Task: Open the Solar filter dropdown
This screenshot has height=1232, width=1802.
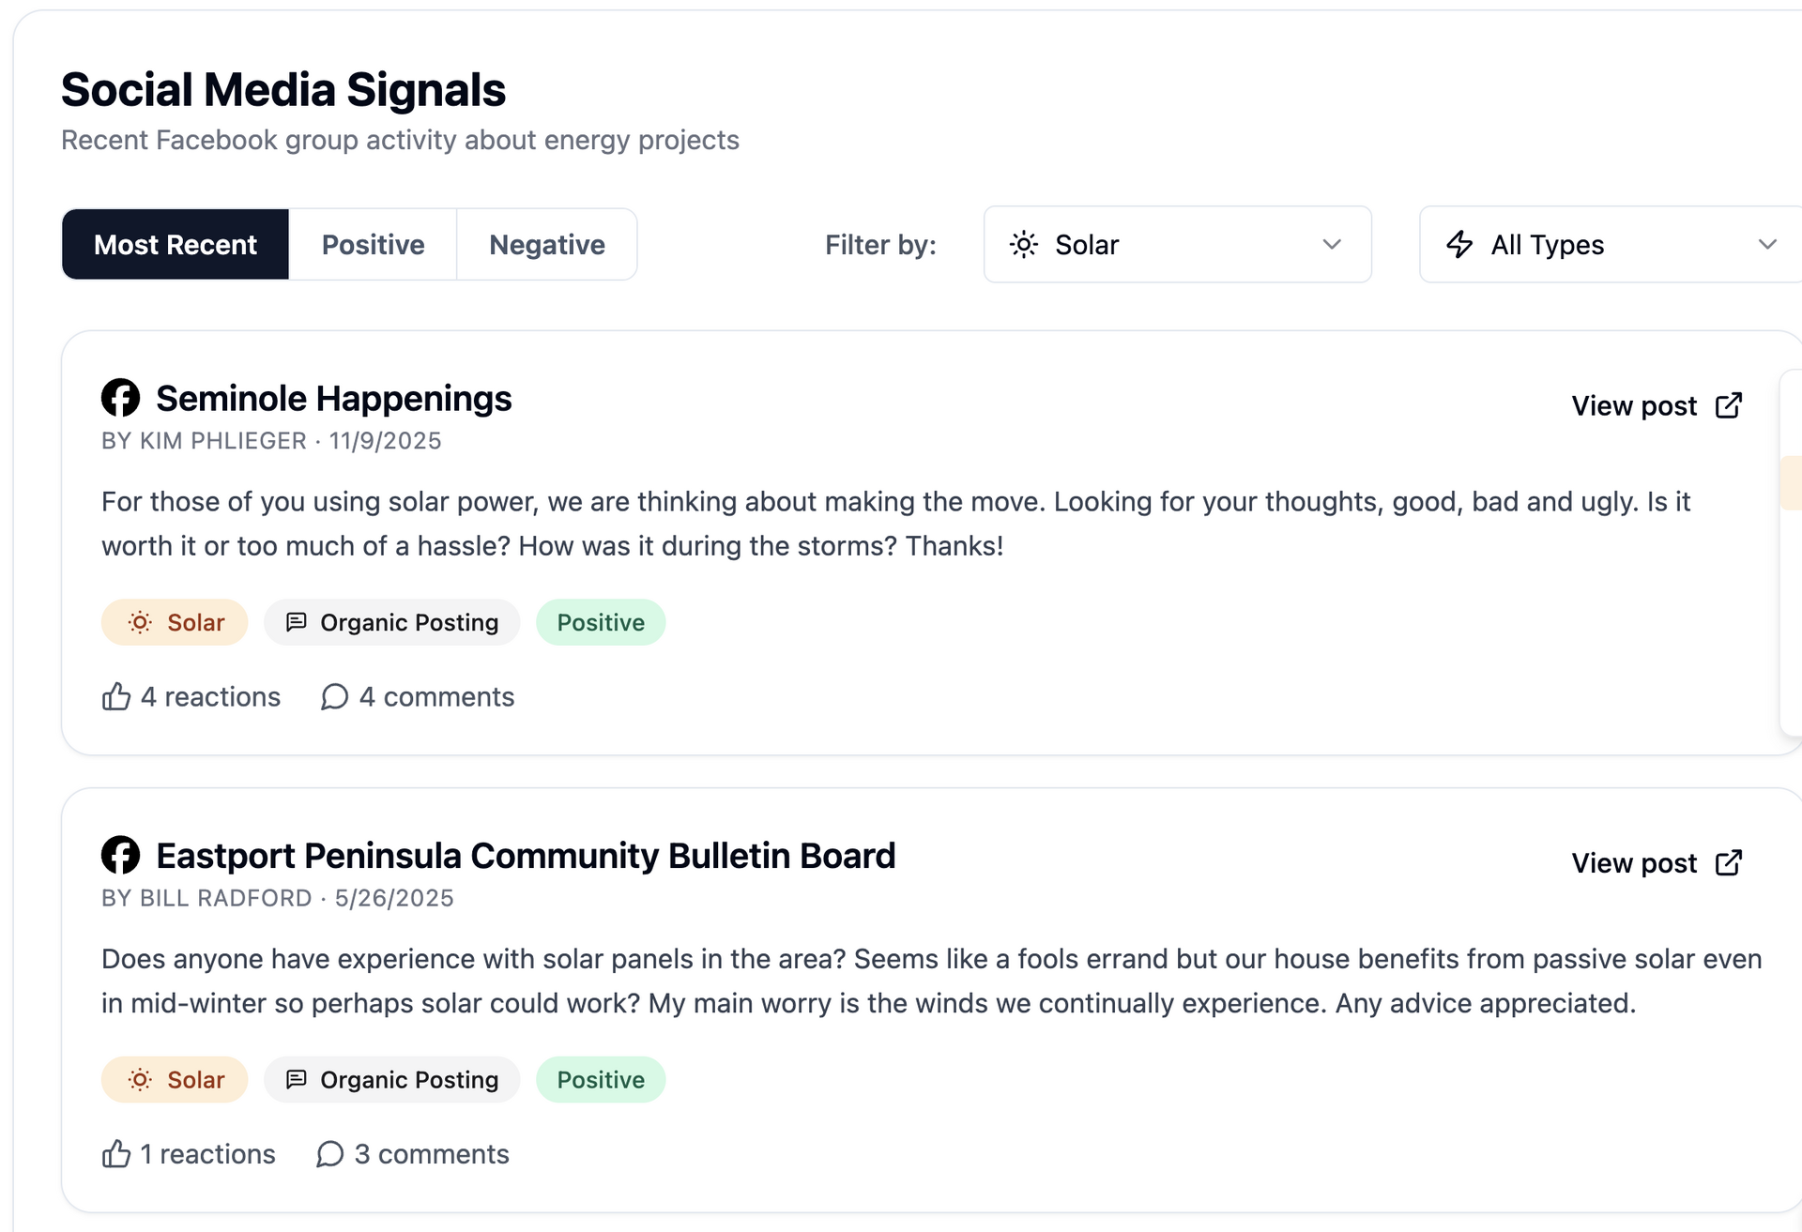Action: click(1176, 245)
